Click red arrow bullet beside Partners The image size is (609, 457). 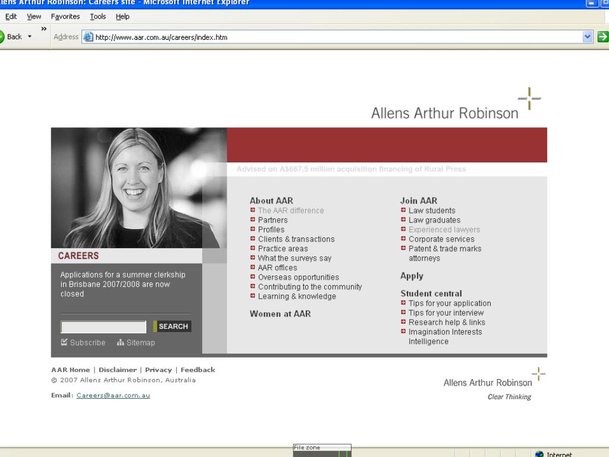(252, 220)
